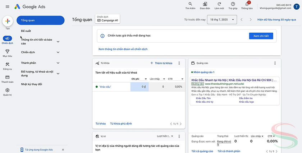The width and height of the screenshot is (302, 153).
Task: Open the Trợ giúp help icon
Action: coord(233,5)
